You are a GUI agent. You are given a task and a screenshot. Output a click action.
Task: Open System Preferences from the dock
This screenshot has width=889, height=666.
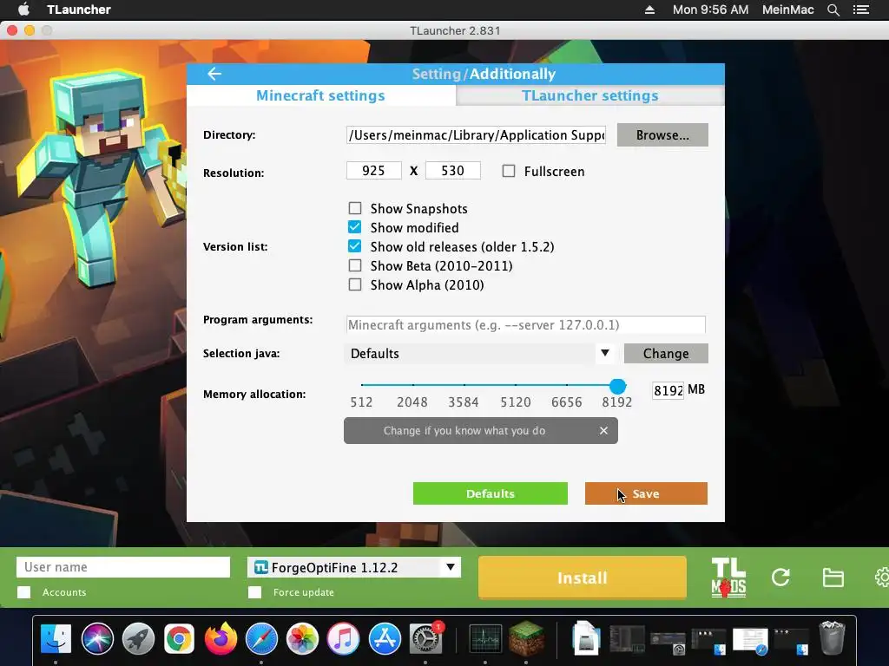coord(425,639)
